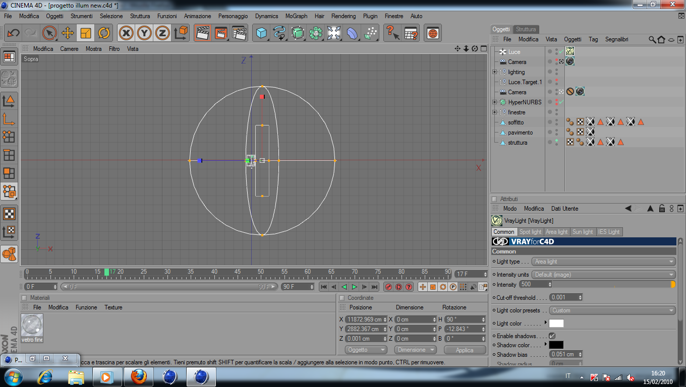
Task: Click the Applica button
Action: pyautogui.click(x=465, y=350)
